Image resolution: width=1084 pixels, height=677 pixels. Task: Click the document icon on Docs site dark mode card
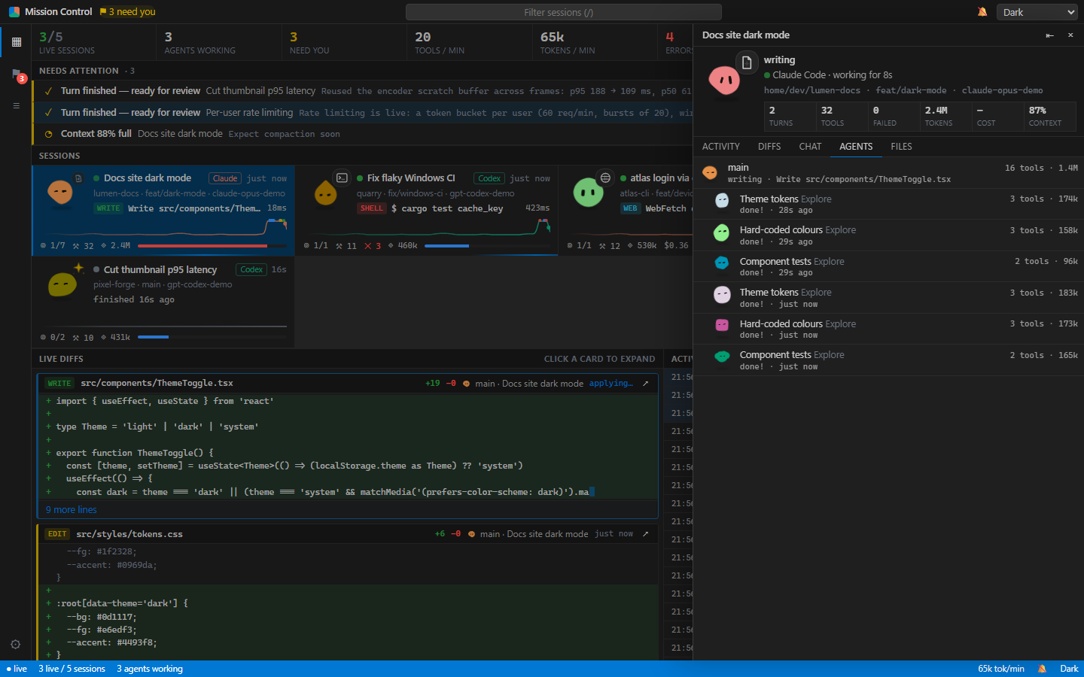point(78,178)
